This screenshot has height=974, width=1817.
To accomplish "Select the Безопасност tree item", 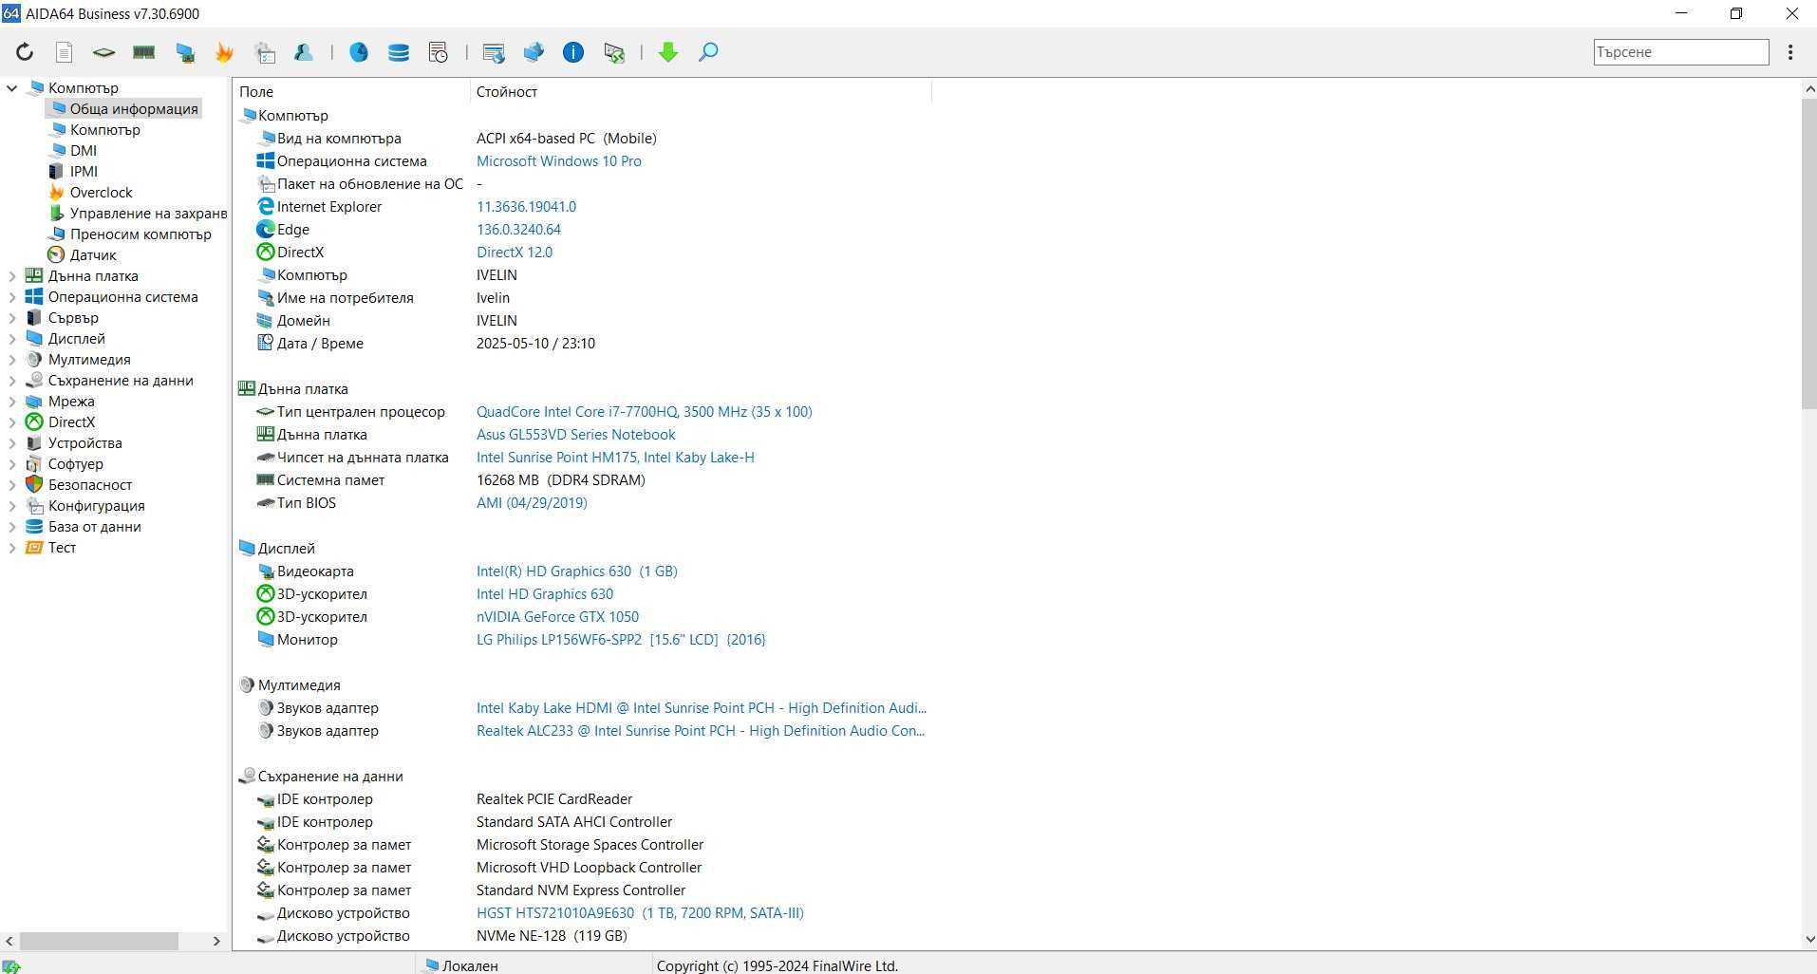I will click(90, 485).
